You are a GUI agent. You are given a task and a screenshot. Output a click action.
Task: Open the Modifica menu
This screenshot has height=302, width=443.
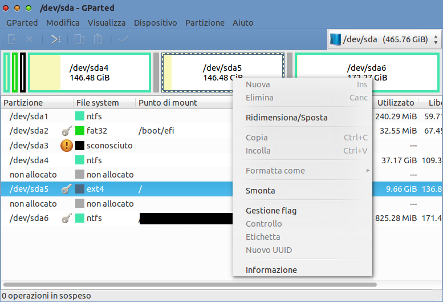63,23
